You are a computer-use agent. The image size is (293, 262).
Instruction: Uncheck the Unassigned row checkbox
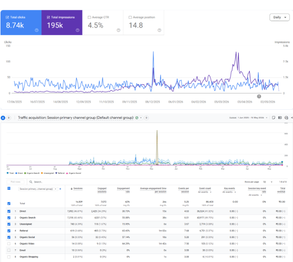9,224
